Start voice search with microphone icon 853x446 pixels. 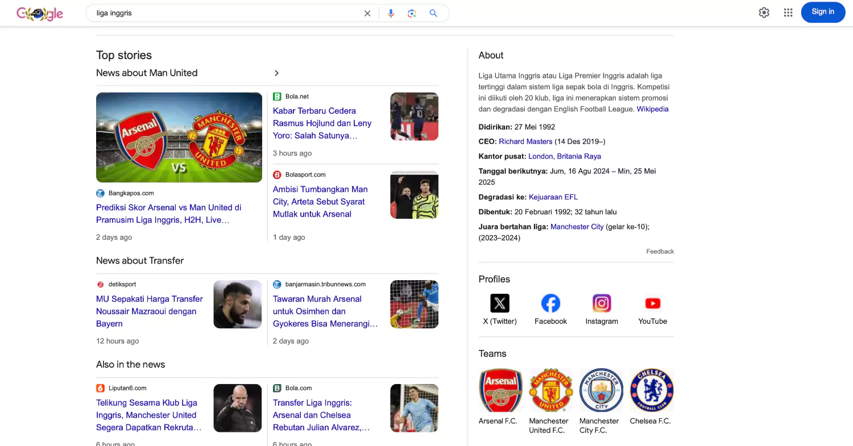391,13
